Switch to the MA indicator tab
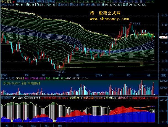The height and width of the screenshot is (127, 168). 7,126
